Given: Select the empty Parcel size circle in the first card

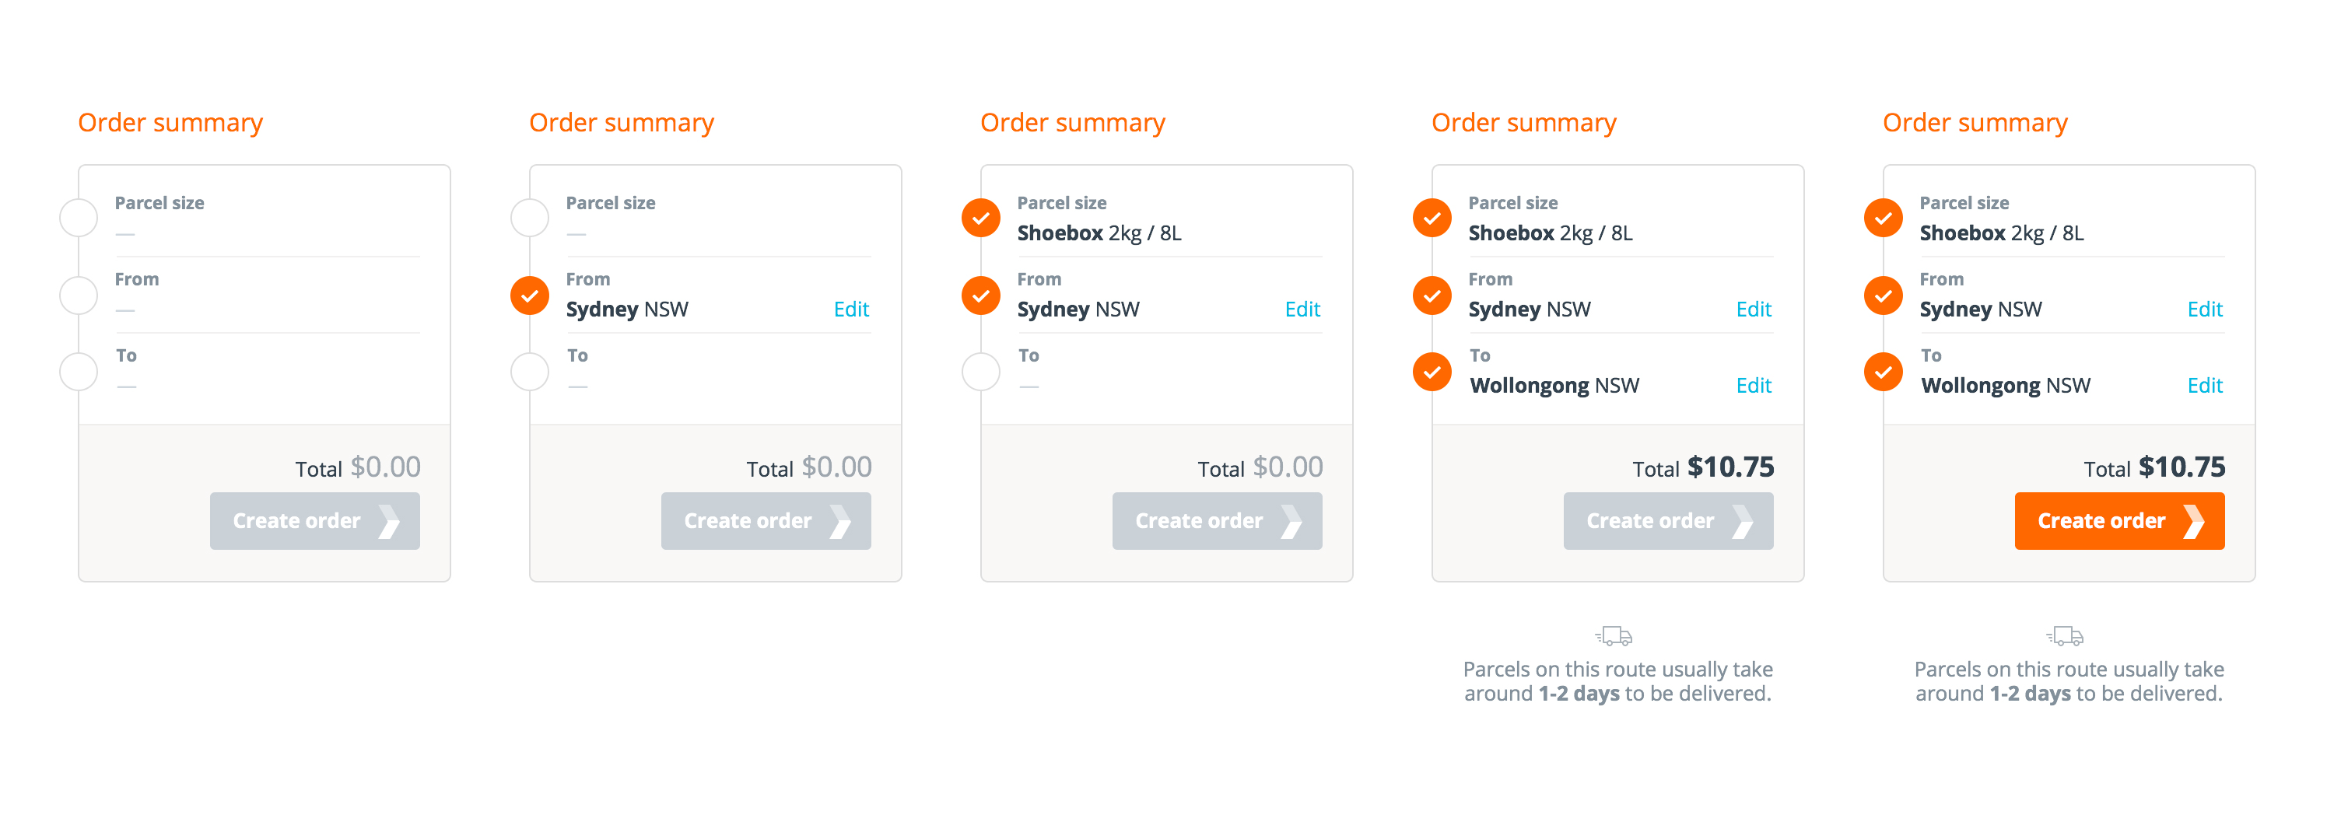Looking at the screenshot, I should pos(79,219).
